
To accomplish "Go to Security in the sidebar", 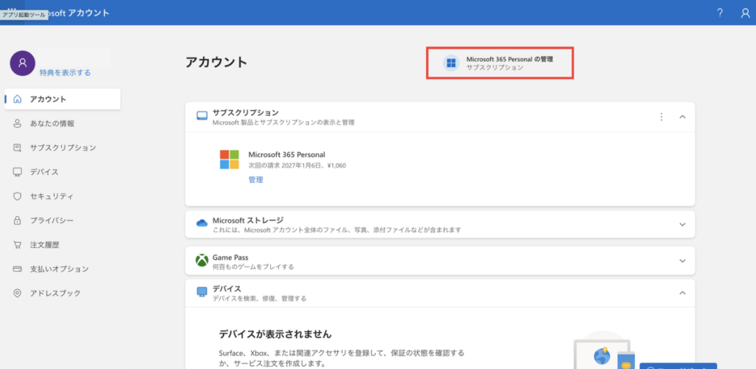I will pyautogui.click(x=51, y=196).
